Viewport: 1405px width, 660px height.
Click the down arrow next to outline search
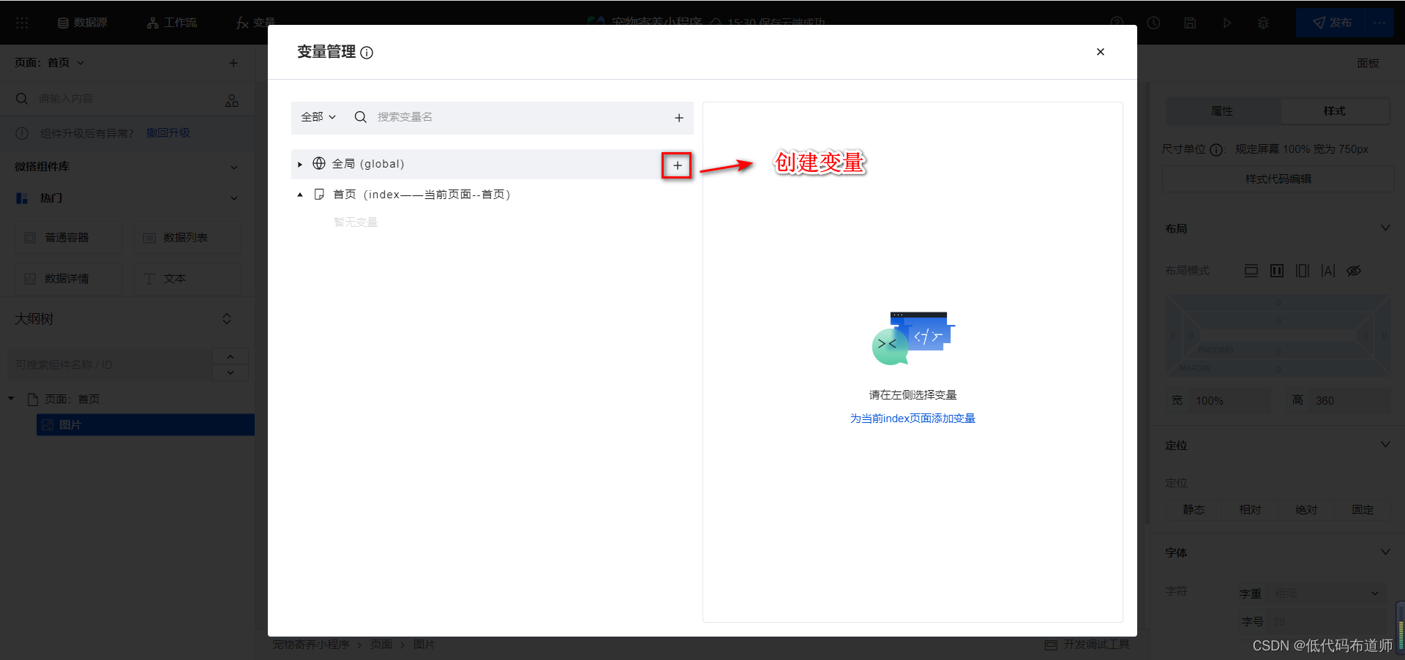coord(231,372)
